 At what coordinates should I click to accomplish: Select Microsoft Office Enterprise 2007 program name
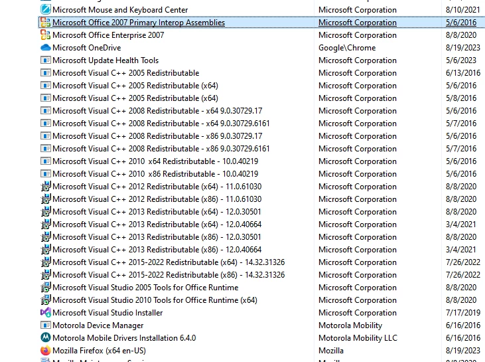tap(108, 35)
